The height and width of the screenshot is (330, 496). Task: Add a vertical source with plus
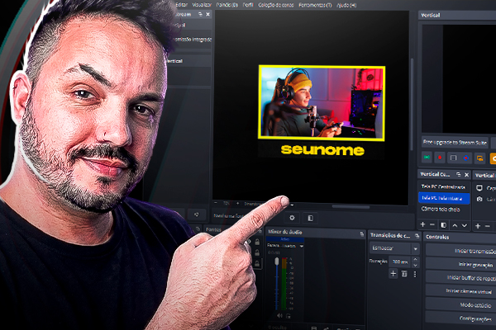point(478,226)
